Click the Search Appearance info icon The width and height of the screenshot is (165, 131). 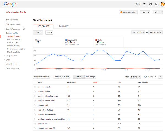pos(24,29)
